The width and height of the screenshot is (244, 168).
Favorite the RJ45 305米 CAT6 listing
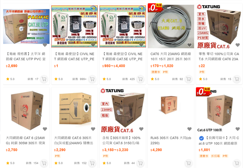pos(189,129)
